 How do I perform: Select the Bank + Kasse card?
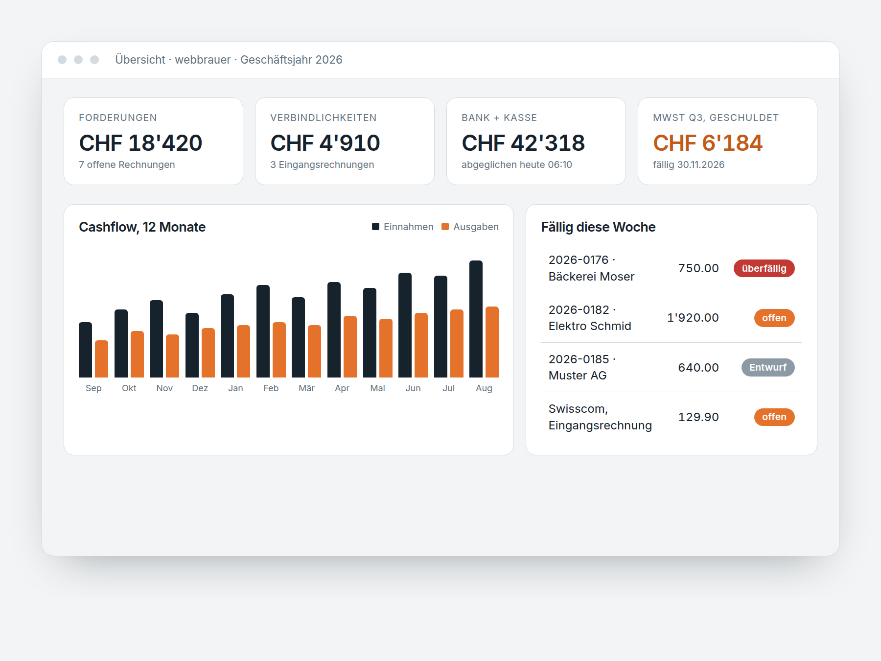536,142
